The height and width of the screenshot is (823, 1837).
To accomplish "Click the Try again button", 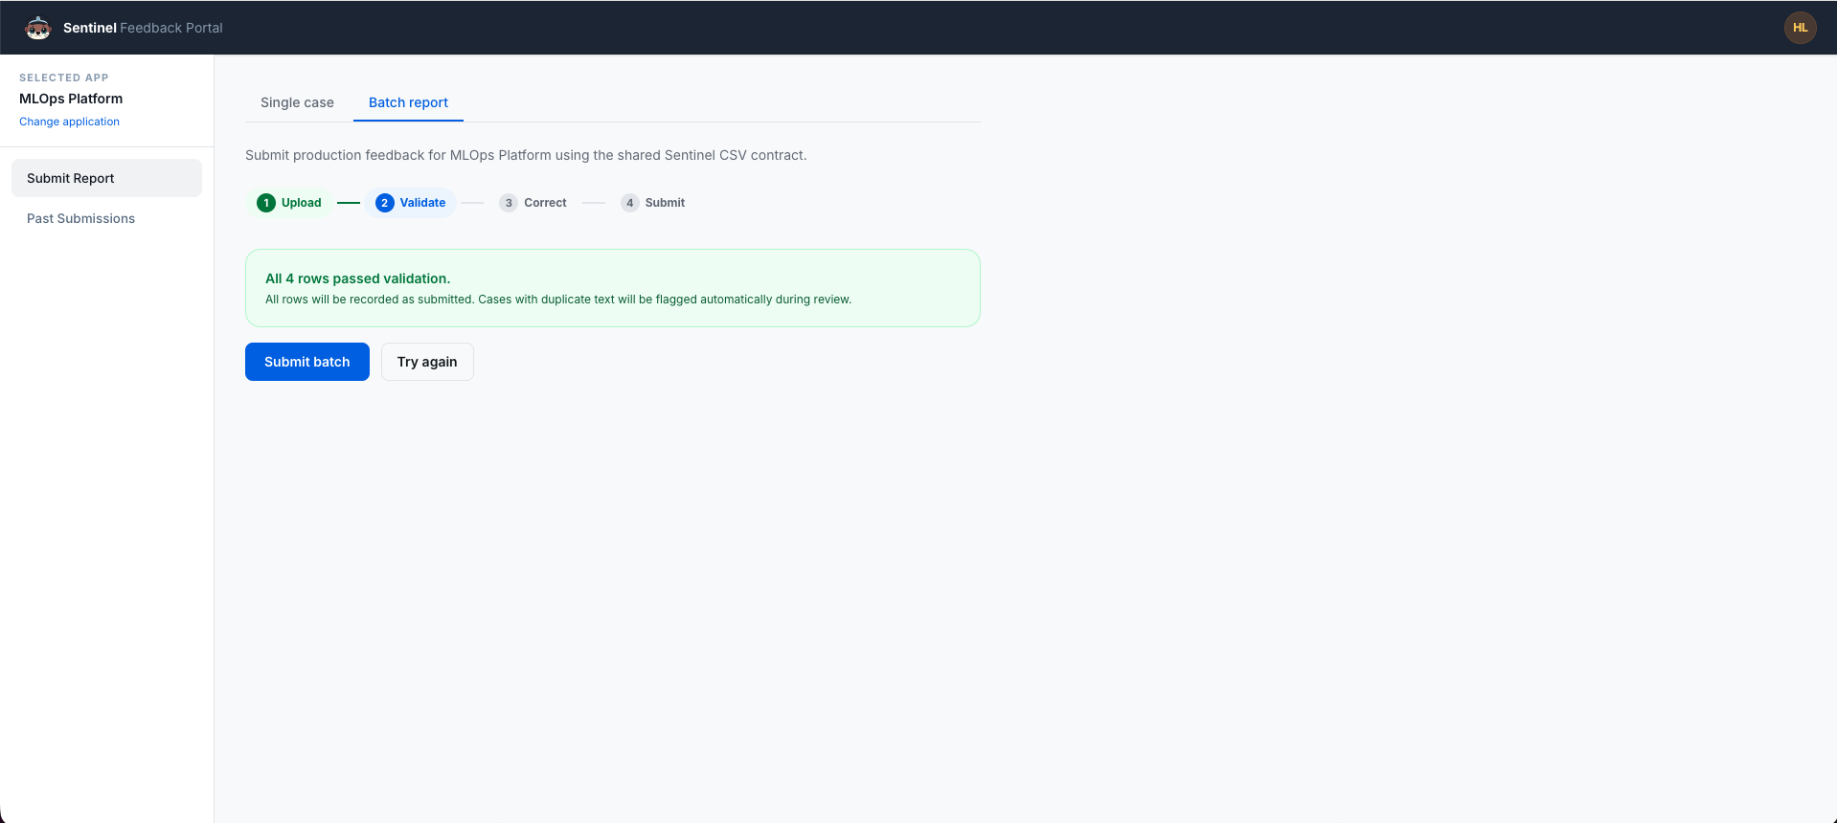I will (x=427, y=362).
